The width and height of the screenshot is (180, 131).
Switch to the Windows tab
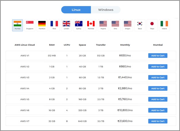106,10
